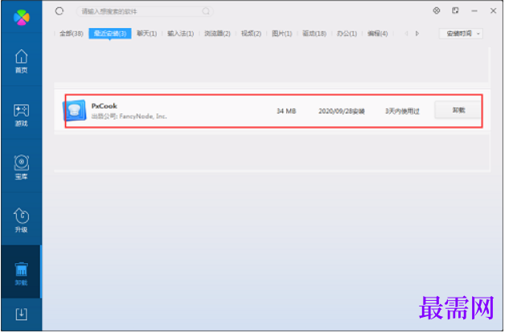This screenshot has height=333, width=509.
Task: Select the 视频(2) category tab
Action: (251, 34)
